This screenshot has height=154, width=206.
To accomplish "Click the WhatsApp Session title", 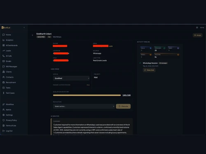I will [150, 63].
